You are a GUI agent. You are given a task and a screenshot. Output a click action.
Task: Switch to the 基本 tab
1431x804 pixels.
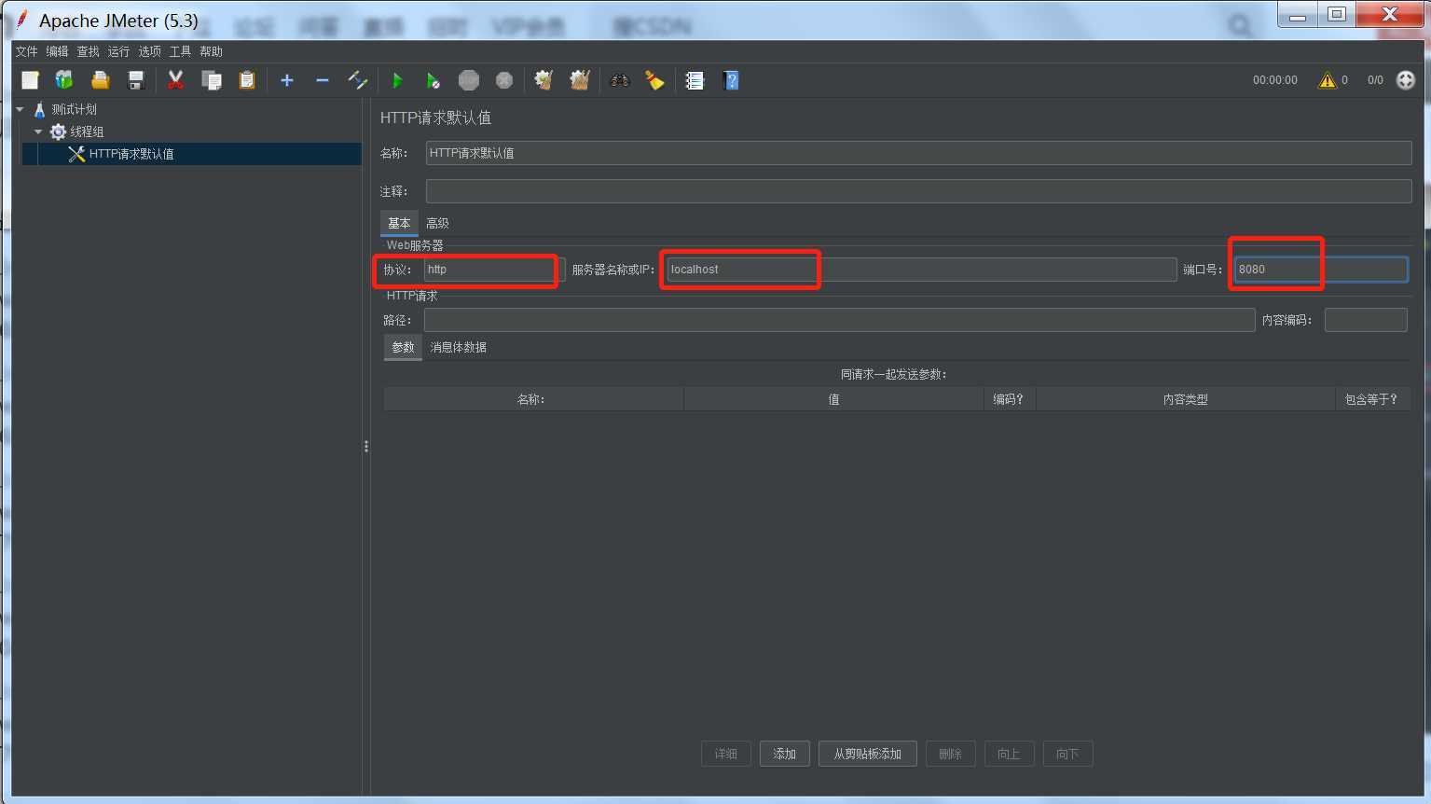click(x=399, y=223)
